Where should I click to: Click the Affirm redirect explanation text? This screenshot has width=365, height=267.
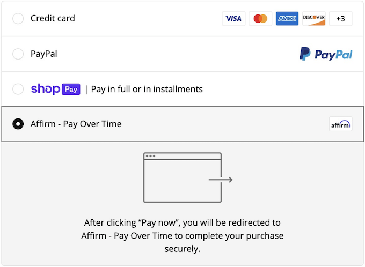click(182, 235)
